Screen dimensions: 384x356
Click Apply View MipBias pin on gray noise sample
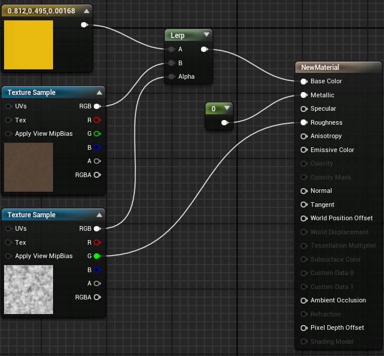click(x=9, y=256)
